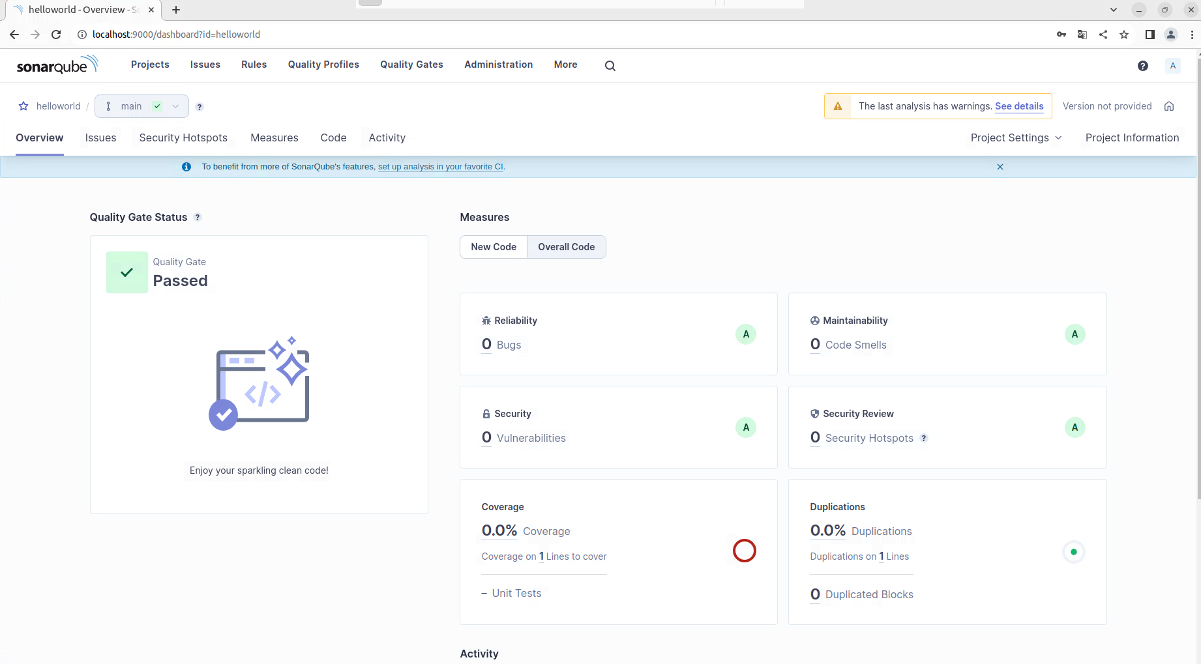Click the SonarQube logo
1201x664 pixels.
tap(57, 65)
